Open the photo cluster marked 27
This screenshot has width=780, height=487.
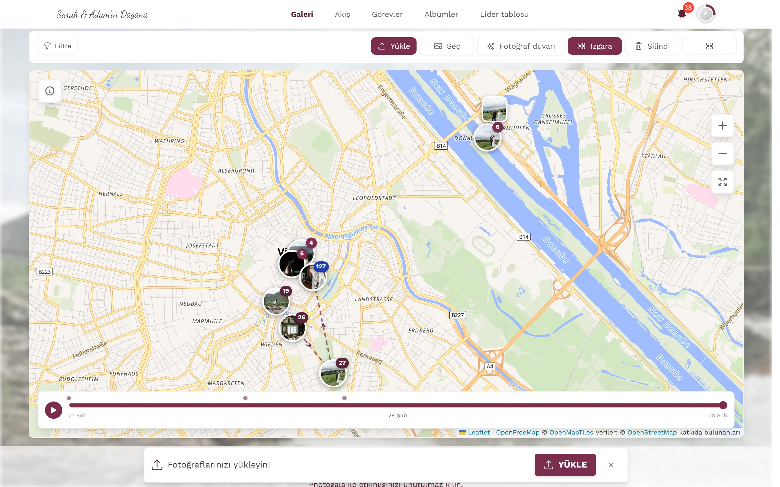click(333, 373)
